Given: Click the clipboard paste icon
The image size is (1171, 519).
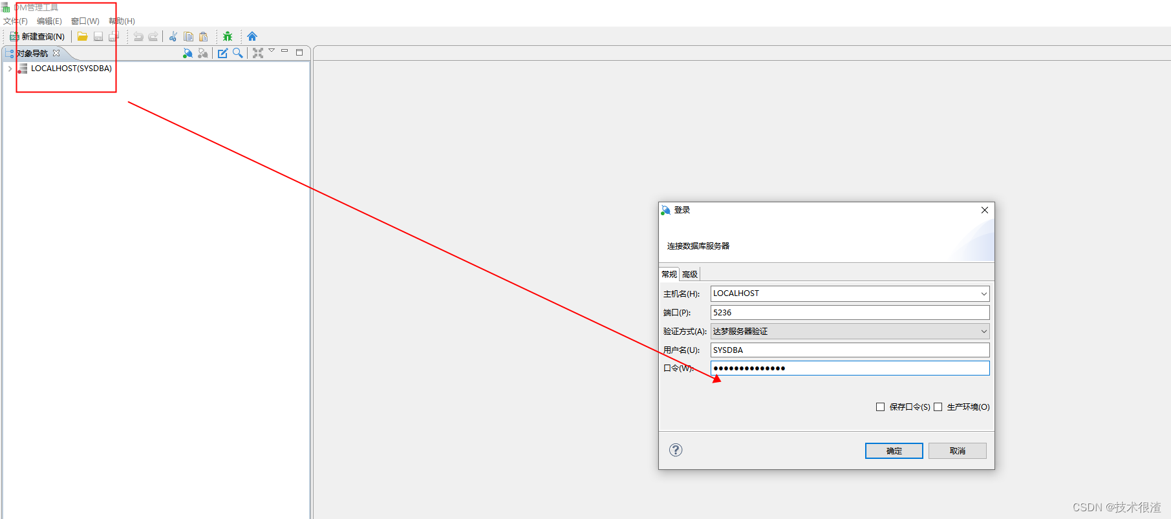Looking at the screenshot, I should coord(204,36).
